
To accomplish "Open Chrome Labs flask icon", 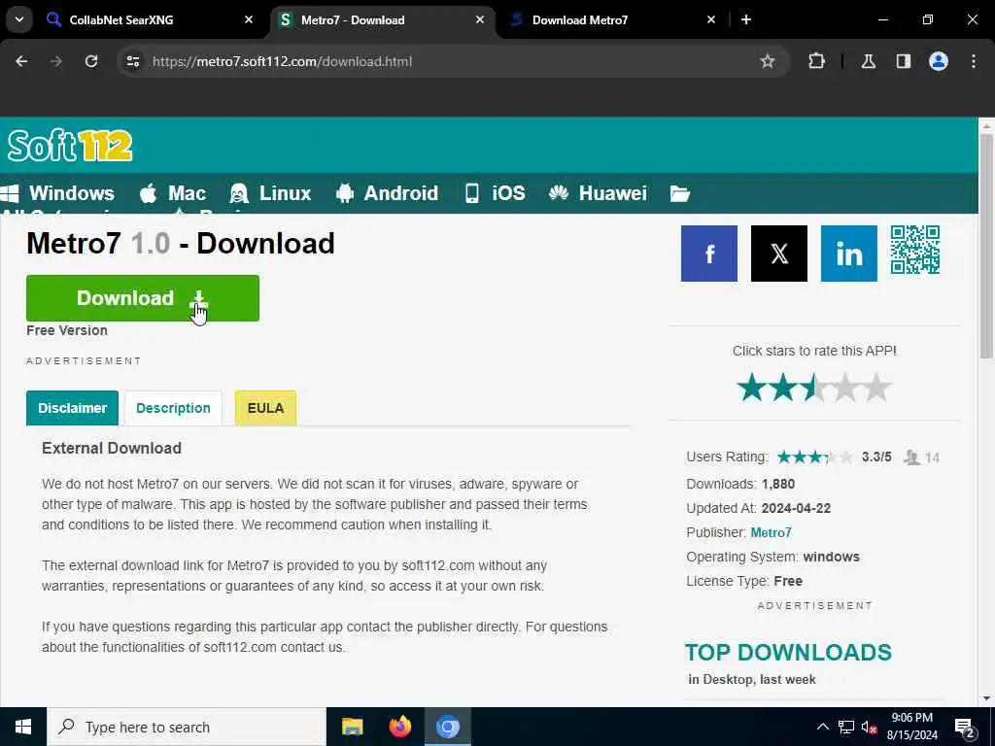I will pyautogui.click(x=868, y=61).
